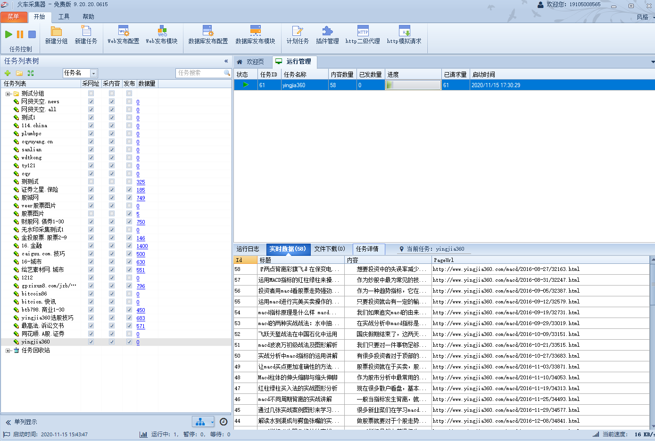Switch to the 文件下载(0) tab
This screenshot has height=441, width=655.
pyautogui.click(x=330, y=249)
